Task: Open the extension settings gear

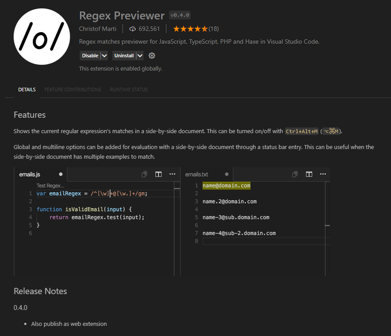Action: [x=152, y=56]
